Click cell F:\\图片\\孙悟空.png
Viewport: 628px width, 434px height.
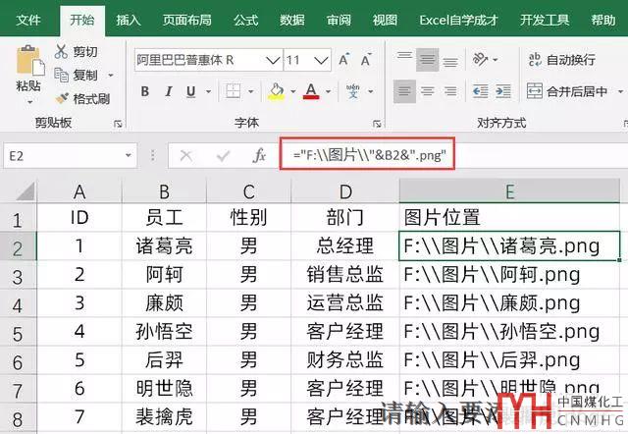[x=509, y=332]
